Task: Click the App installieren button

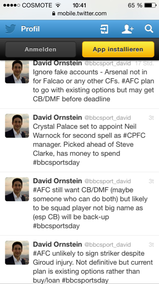Action: click(x=118, y=49)
